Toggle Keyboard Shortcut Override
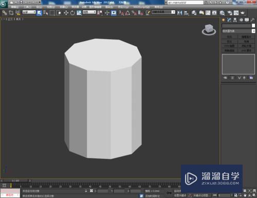 tap(114, 13)
